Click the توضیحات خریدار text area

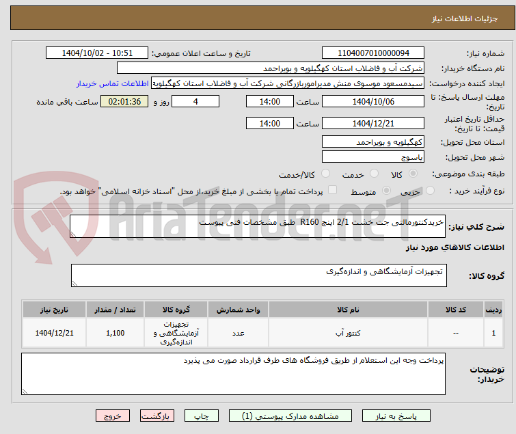point(233,374)
